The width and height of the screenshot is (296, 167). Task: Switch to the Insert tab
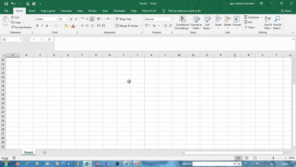[32, 11]
